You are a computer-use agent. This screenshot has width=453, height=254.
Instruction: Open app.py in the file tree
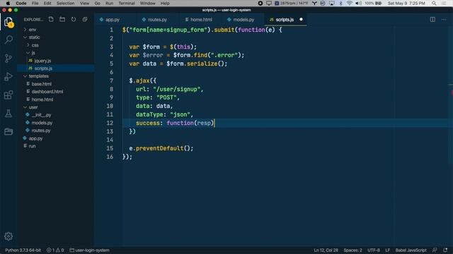click(35, 138)
